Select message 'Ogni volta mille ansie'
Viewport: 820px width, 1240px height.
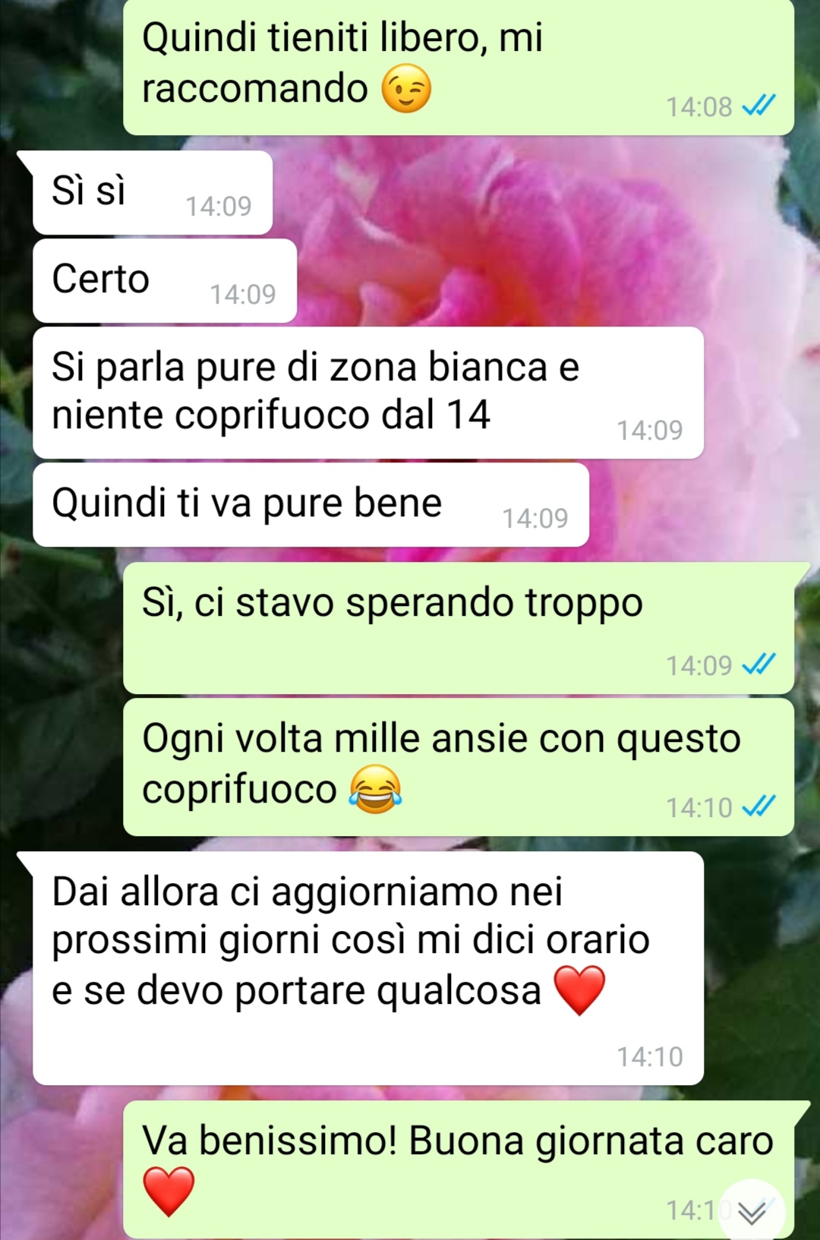[x=459, y=767]
